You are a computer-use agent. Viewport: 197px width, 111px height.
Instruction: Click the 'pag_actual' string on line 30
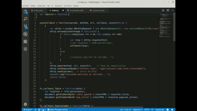point(83,97)
